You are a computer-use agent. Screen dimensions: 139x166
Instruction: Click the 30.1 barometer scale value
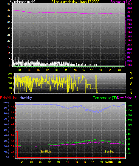[129, 12]
